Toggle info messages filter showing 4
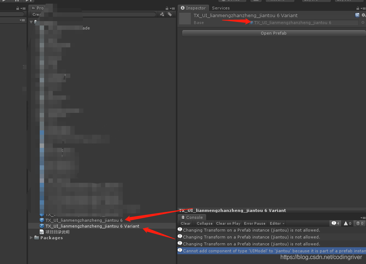This screenshot has width=366, height=264. point(335,223)
